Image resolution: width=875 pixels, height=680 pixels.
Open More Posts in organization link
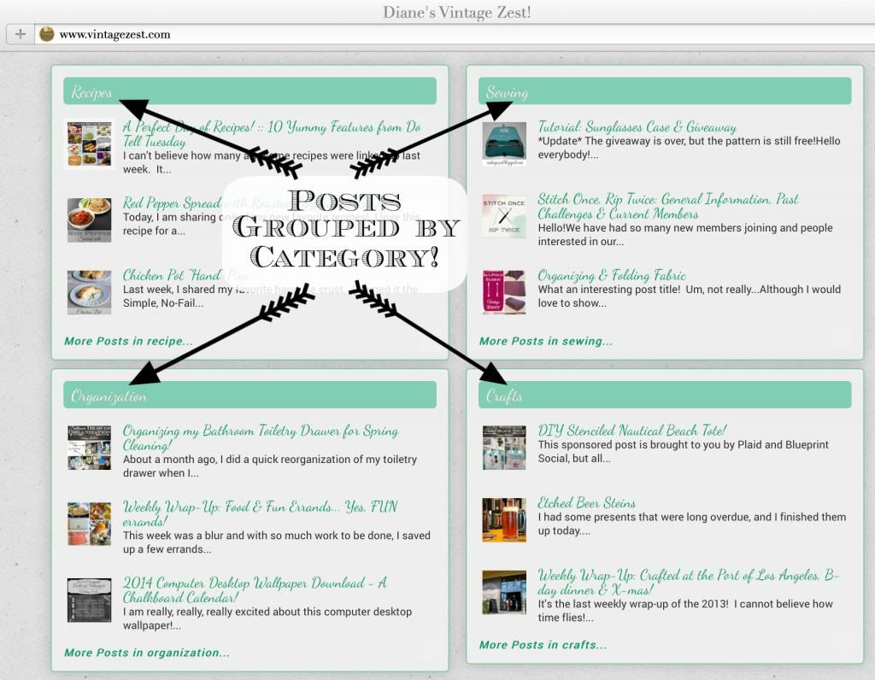147,653
